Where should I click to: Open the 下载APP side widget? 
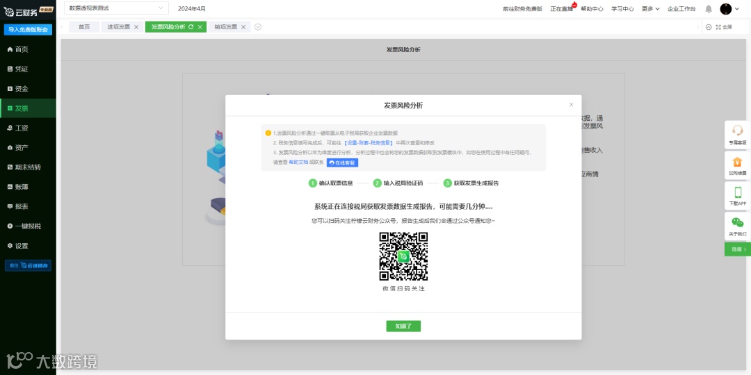point(738,196)
